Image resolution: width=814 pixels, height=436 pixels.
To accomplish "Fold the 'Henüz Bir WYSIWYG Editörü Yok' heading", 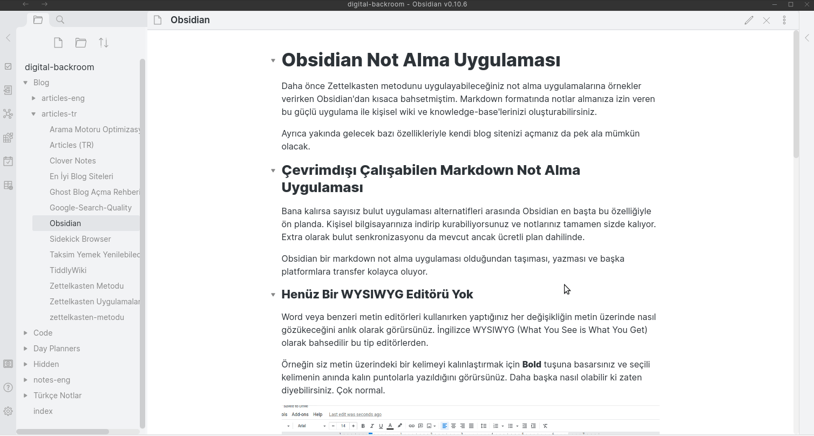I will click(273, 295).
